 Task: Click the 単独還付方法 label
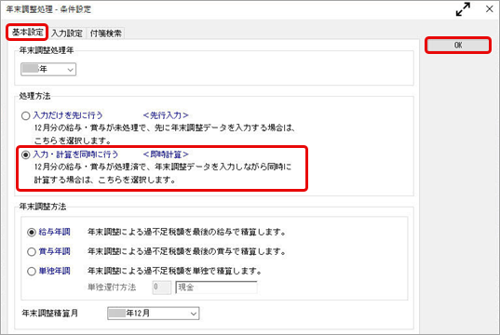(x=112, y=288)
